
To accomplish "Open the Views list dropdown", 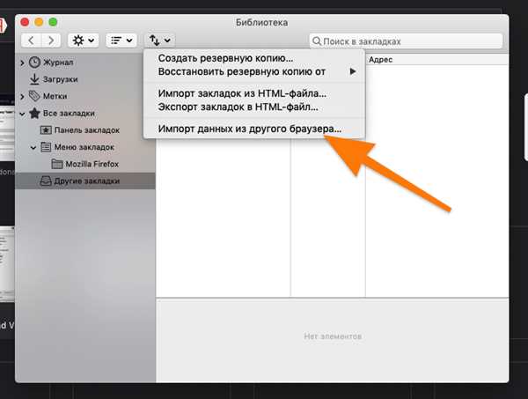I will [121, 41].
